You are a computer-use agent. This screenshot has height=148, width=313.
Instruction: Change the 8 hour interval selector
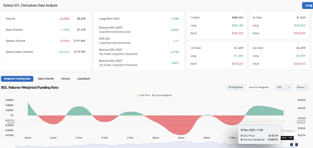(302, 87)
